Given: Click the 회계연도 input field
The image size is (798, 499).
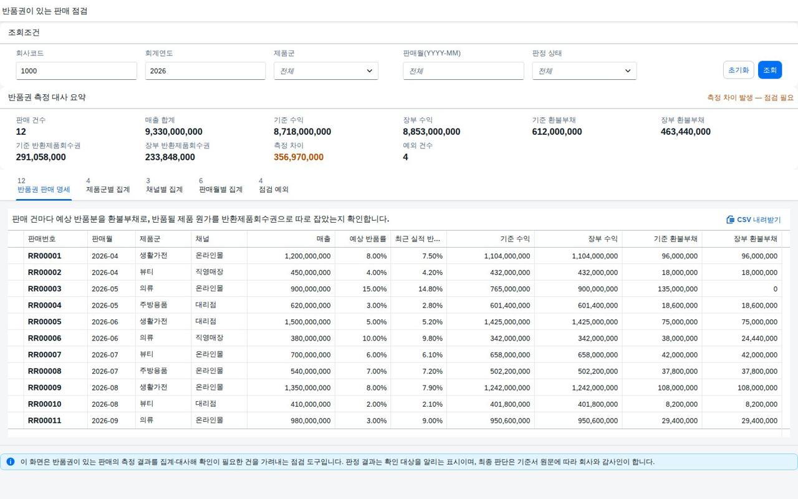Looking at the screenshot, I should 206,71.
